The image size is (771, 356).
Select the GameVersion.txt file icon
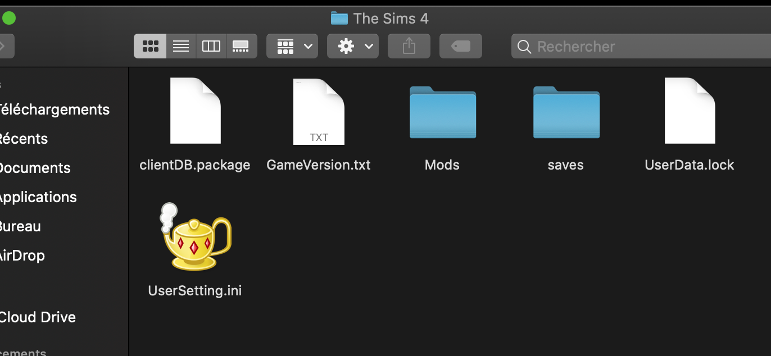click(319, 111)
